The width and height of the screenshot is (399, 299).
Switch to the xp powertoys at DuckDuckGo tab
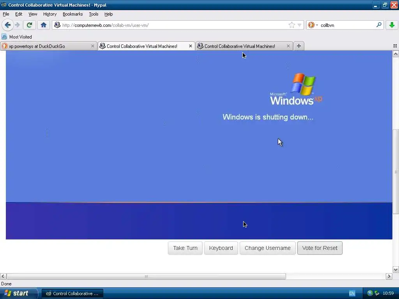[48, 46]
